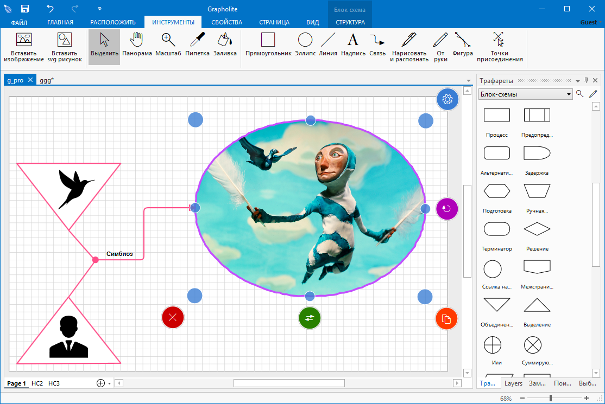605x404 pixels.
Task: Open the document tabs list arrow
Action: (x=468, y=80)
